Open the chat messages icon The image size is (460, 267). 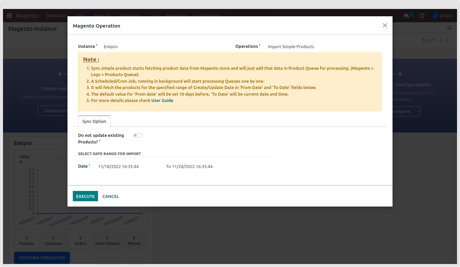point(406,16)
